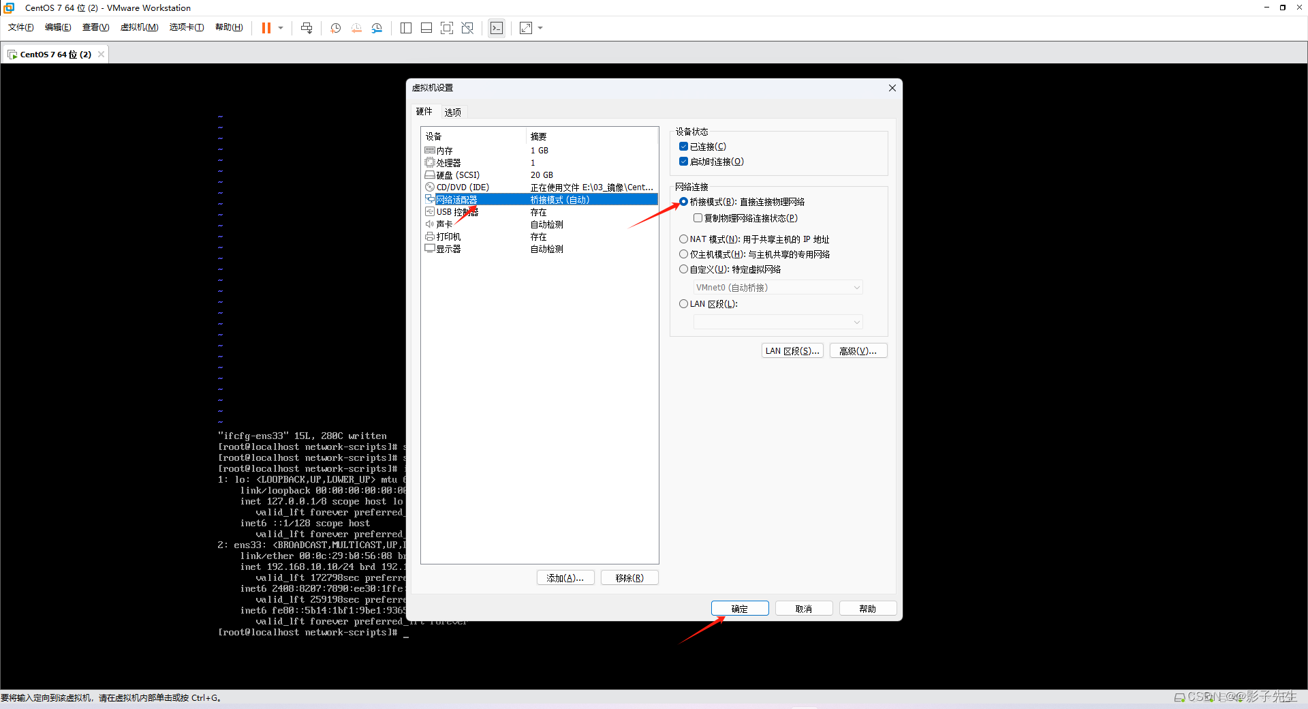Open the stretch display dropdown arrow
This screenshot has width=1308, height=709.
click(540, 28)
